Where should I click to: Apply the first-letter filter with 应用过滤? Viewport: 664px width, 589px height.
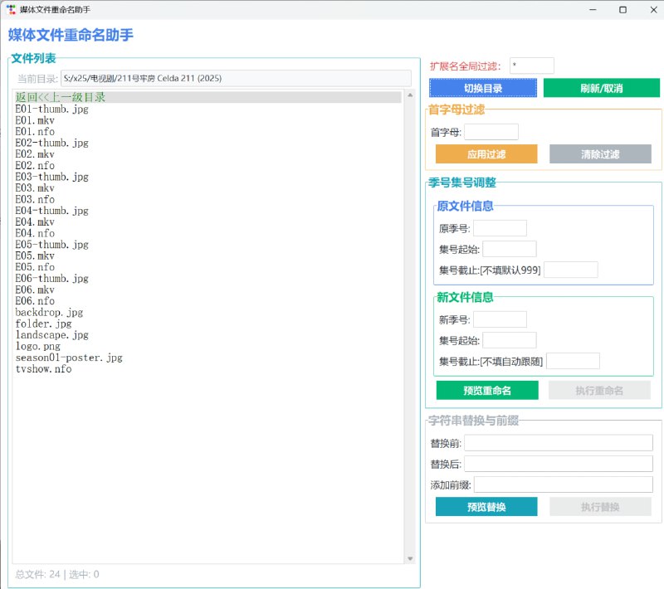click(486, 154)
